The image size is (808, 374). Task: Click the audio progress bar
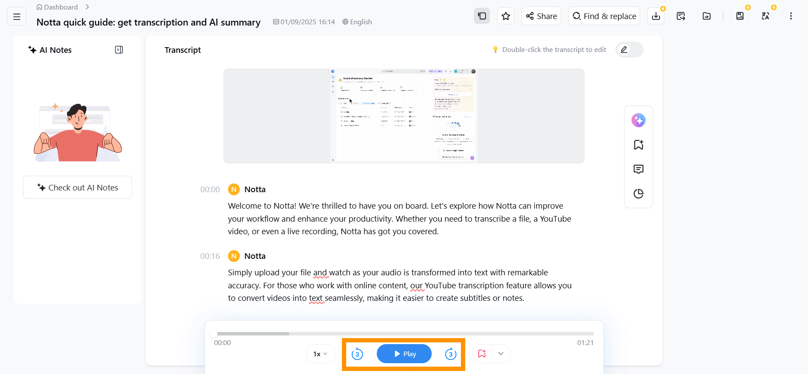click(x=404, y=334)
